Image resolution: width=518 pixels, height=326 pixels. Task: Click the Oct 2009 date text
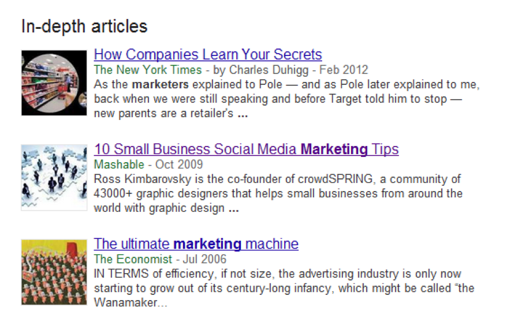[179, 164]
